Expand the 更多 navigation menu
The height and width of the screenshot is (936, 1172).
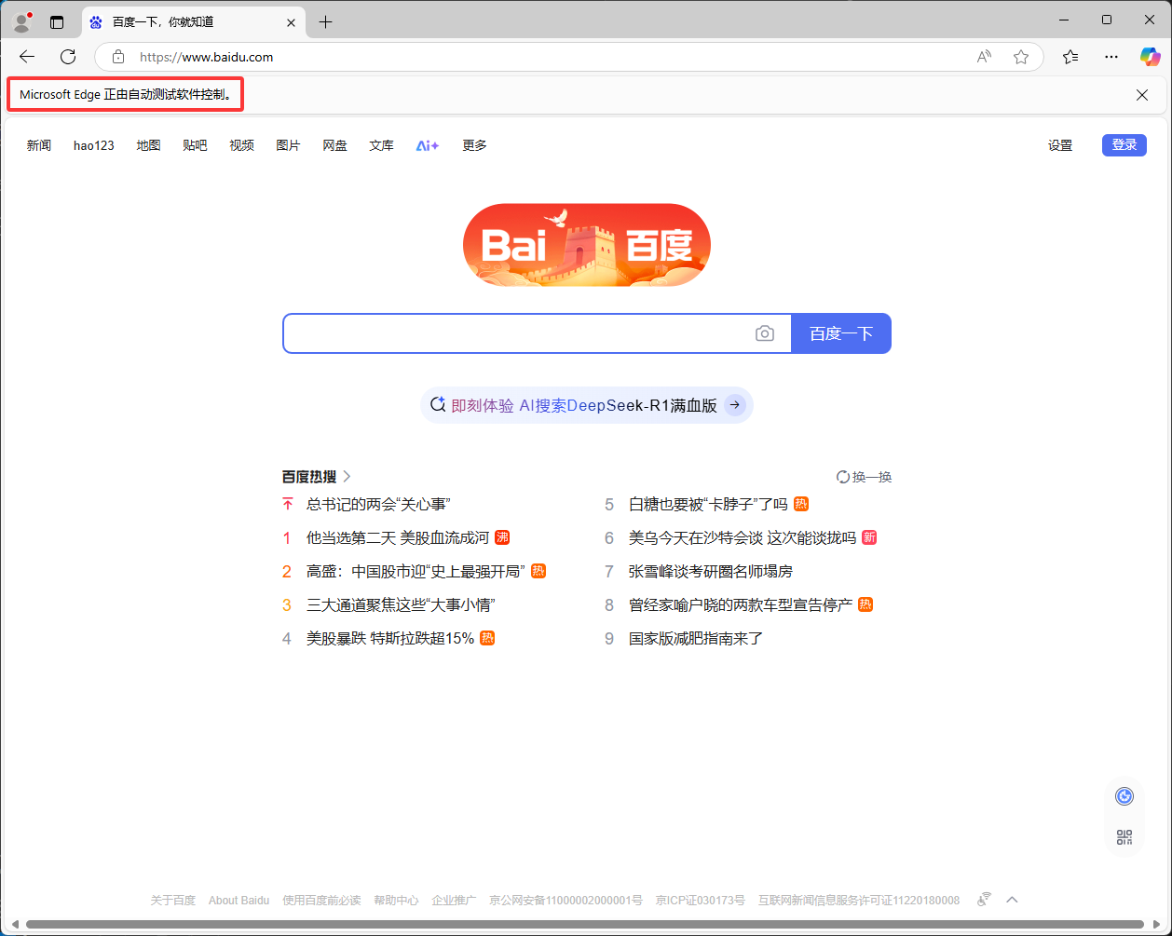[x=475, y=145]
